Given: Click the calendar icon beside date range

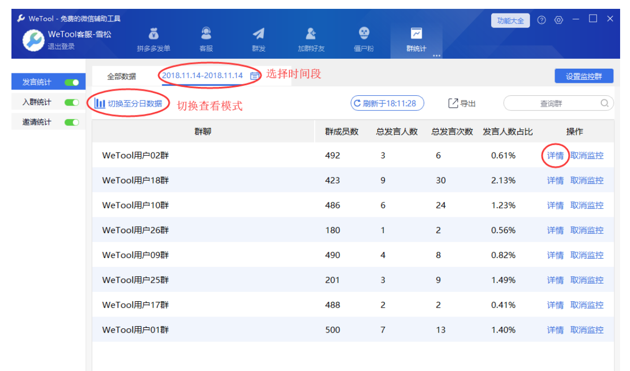Looking at the screenshot, I should pos(255,76).
